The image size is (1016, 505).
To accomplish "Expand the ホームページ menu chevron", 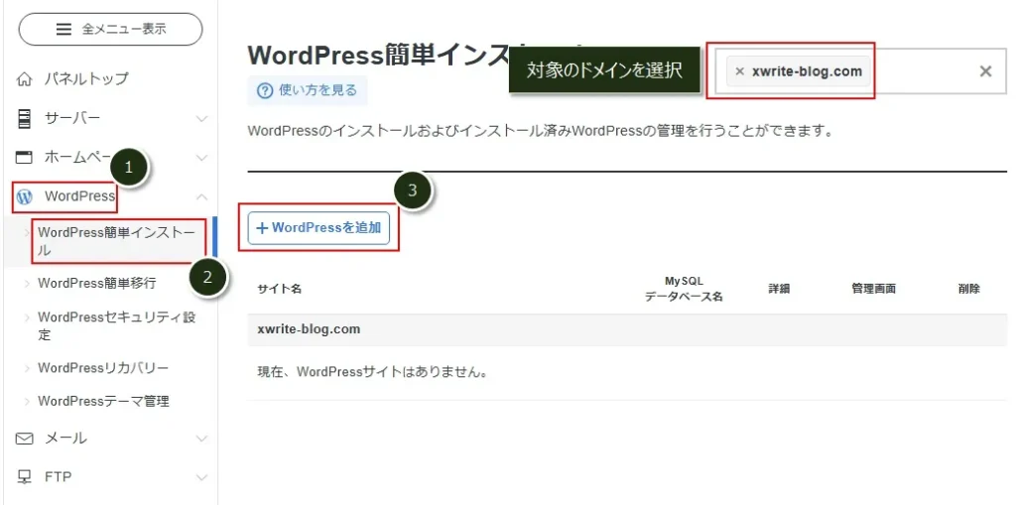I will tap(202, 158).
